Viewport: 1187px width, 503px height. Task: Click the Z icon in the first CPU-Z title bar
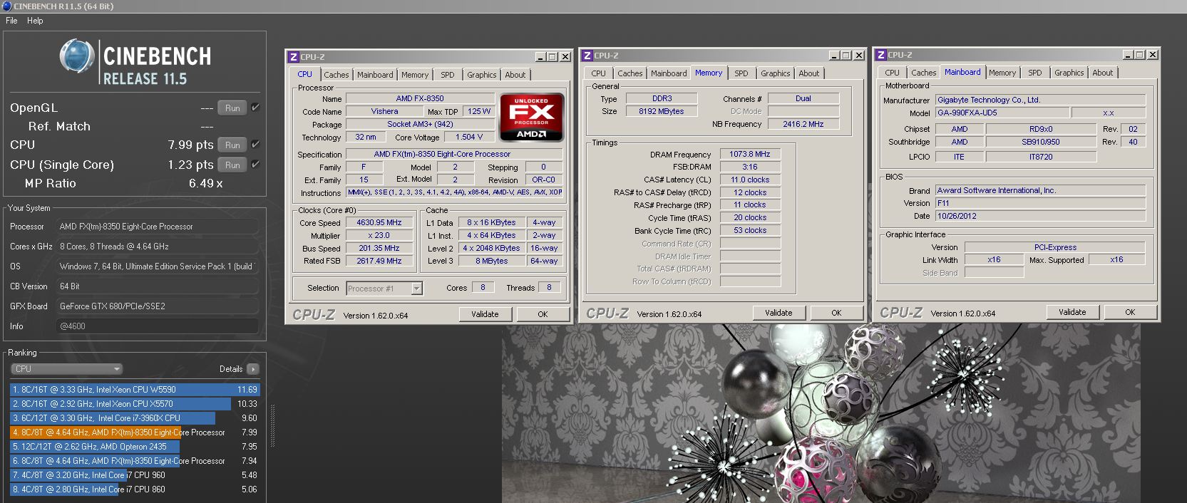tap(293, 57)
